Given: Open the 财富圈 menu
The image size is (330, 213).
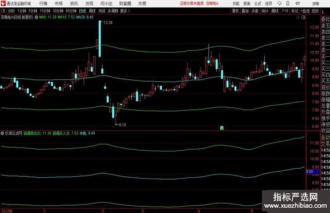Looking at the screenshot, I should (x=125, y=3).
